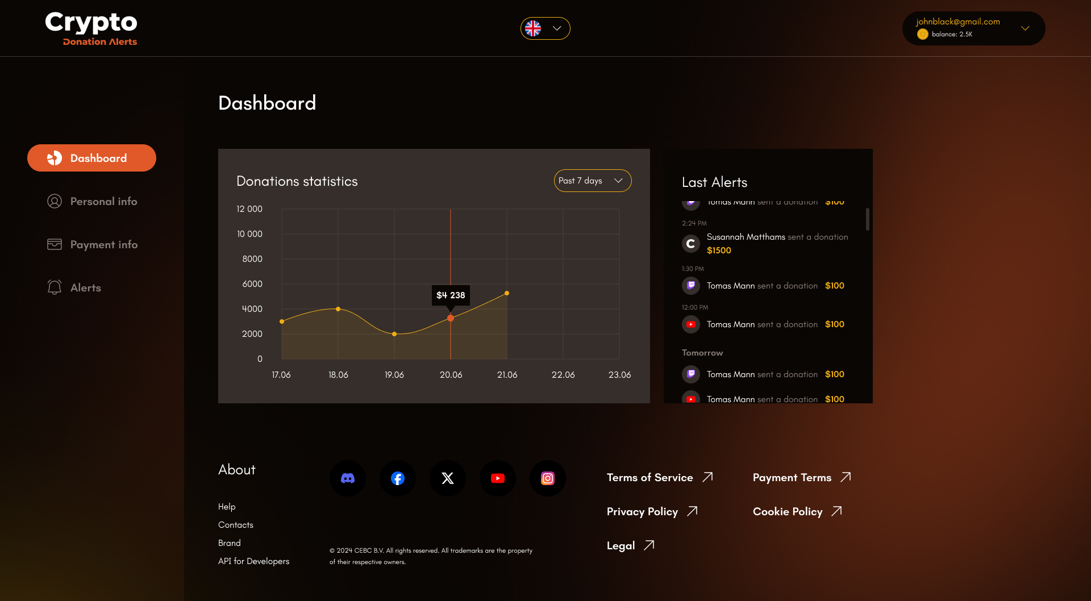The image size is (1091, 601).
Task: Click the Twitch icon on 1:30 PM alert
Action: (x=691, y=286)
